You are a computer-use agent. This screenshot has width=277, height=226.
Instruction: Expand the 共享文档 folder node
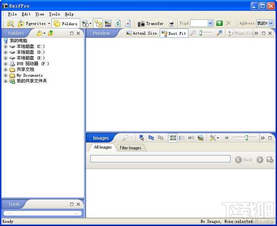(x=6, y=69)
